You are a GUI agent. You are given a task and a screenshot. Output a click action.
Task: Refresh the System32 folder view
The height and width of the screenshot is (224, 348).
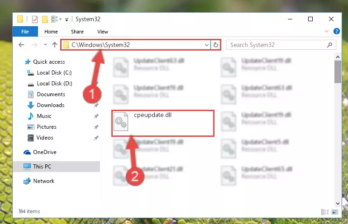(216, 45)
